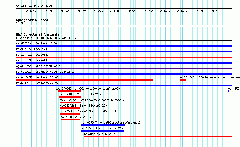Click the blue nsv4059347 variant bar
This screenshot has height=147, width=240.
103,125
